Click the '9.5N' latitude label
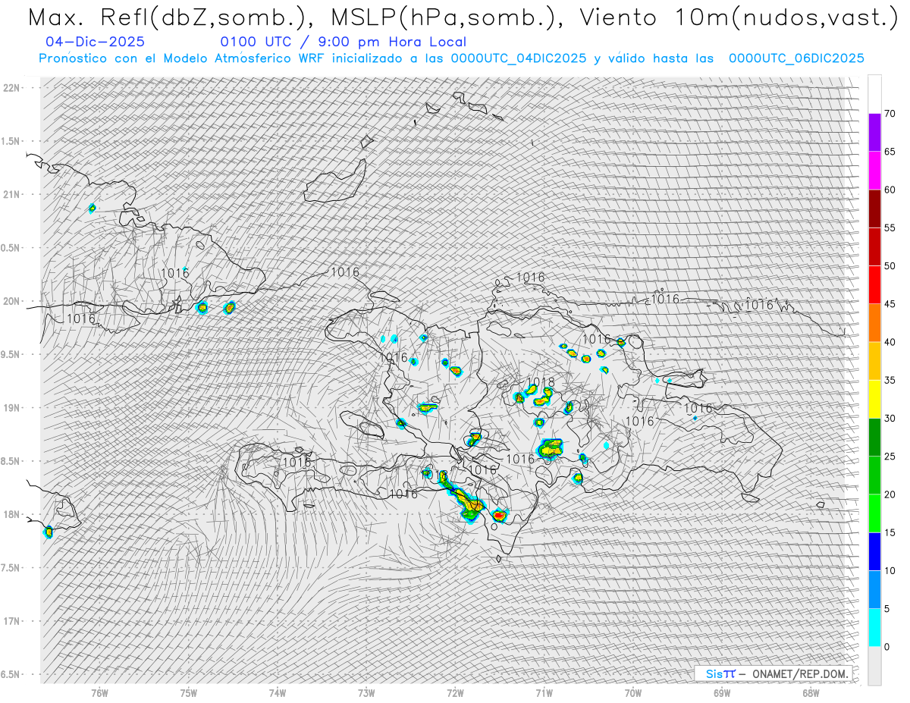 click(11, 354)
